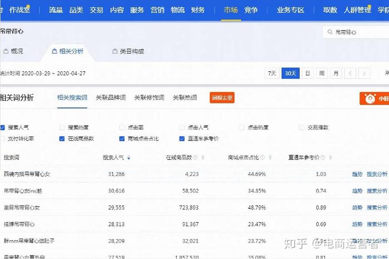Open the 竞争 menu
389x259 pixels.
click(251, 10)
